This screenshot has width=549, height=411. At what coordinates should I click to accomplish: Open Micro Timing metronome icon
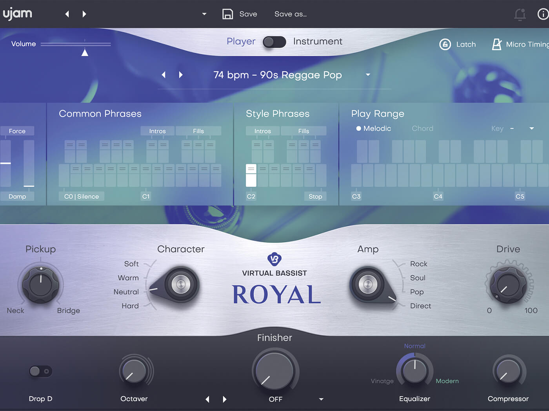[497, 44]
